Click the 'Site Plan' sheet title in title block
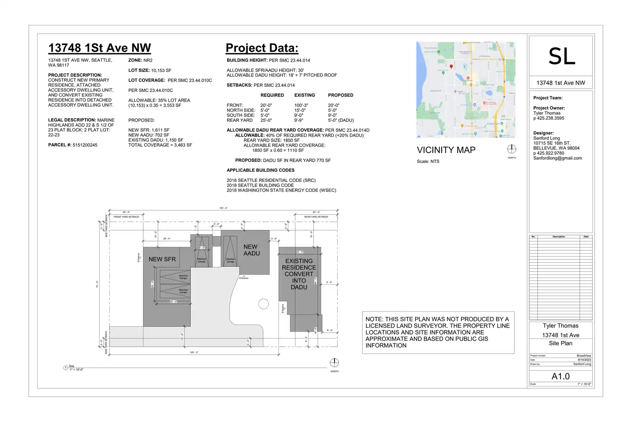The width and height of the screenshot is (633, 422). pos(561,343)
